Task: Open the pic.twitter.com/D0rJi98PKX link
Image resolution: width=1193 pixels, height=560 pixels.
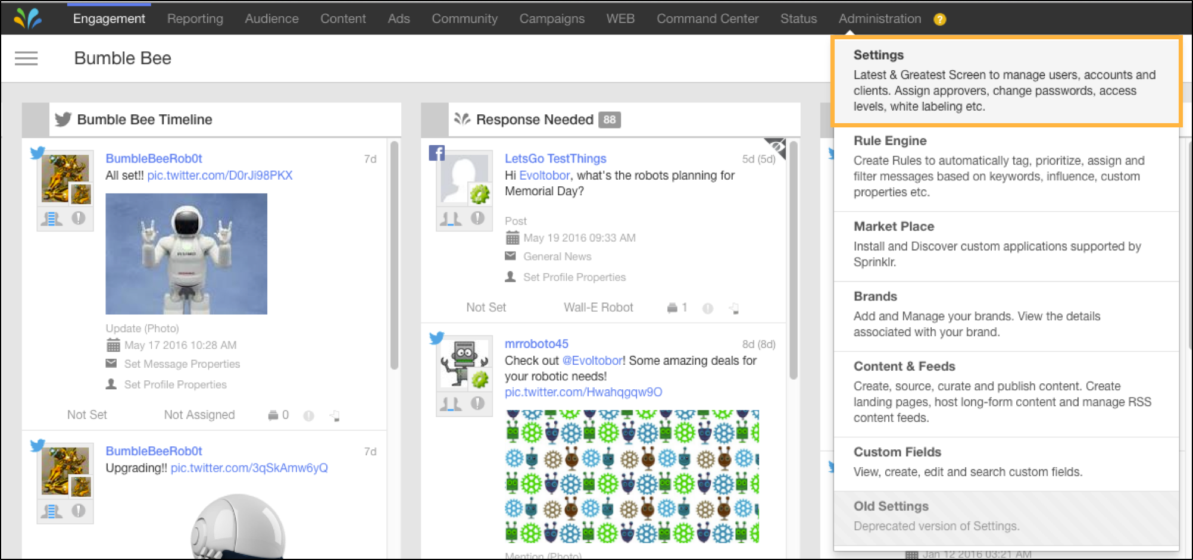Action: click(220, 176)
